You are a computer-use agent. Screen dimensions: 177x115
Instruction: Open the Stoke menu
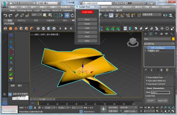tap(12, 11)
